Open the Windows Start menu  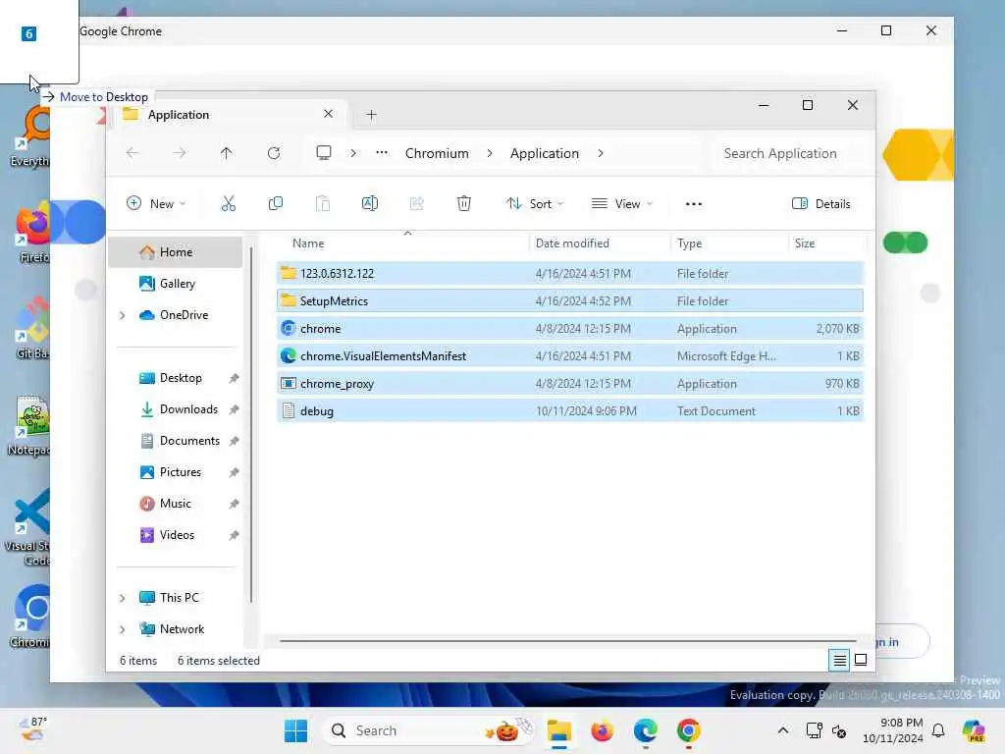click(295, 730)
